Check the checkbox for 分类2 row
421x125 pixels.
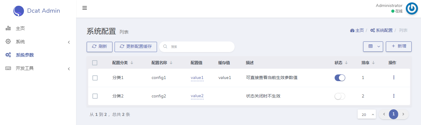95,96
